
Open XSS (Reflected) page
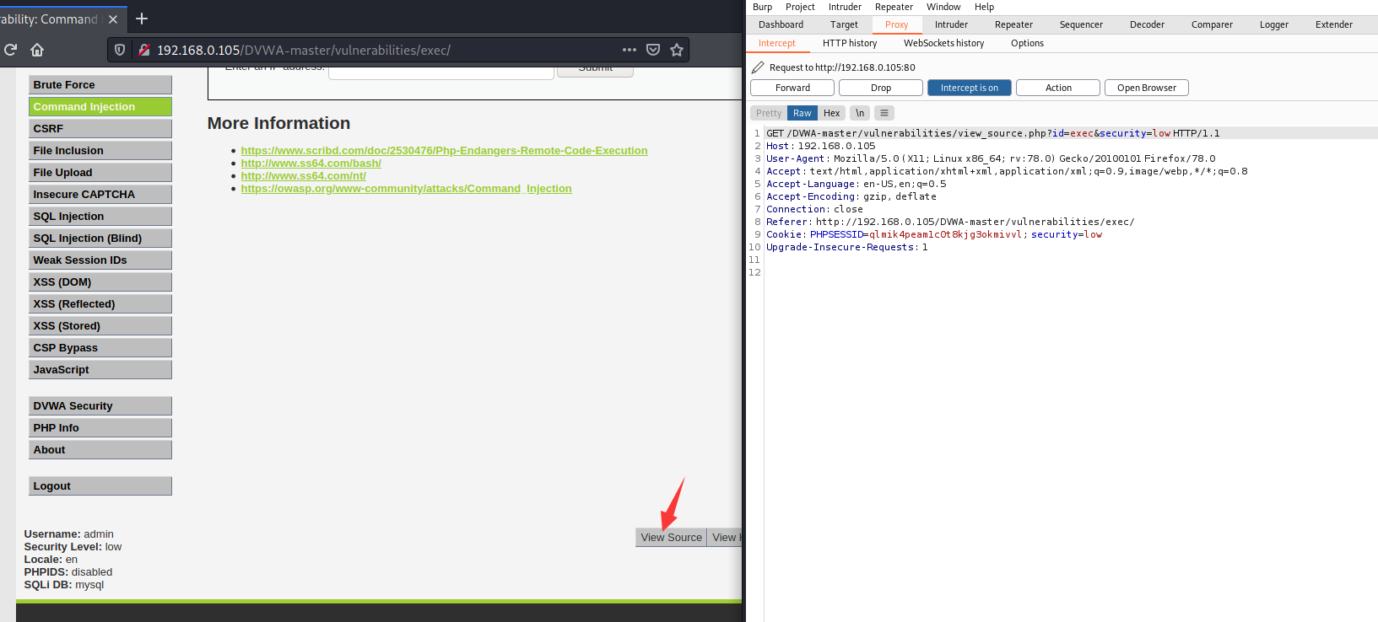(100, 304)
